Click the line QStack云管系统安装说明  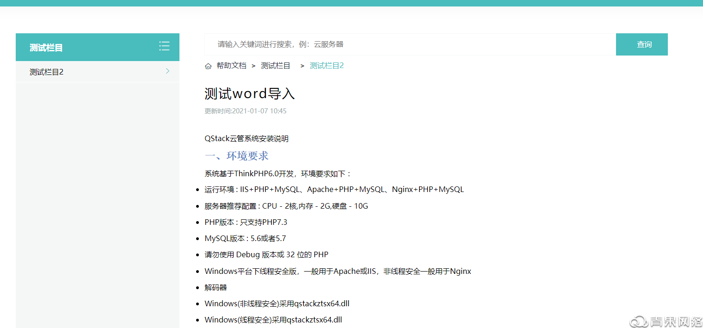[x=247, y=139]
